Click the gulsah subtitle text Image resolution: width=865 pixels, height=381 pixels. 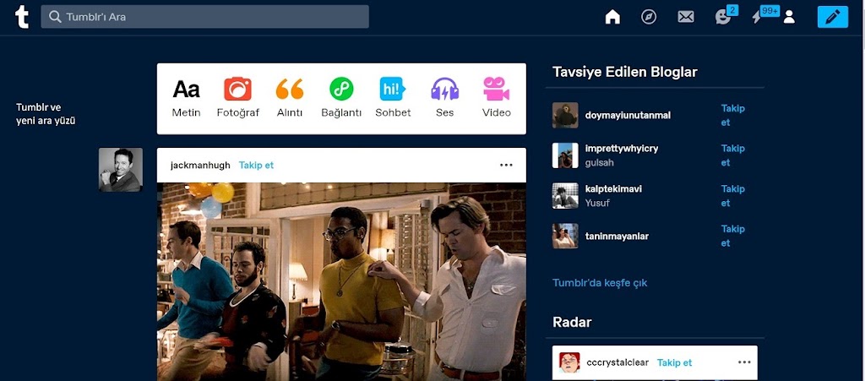pyautogui.click(x=599, y=163)
